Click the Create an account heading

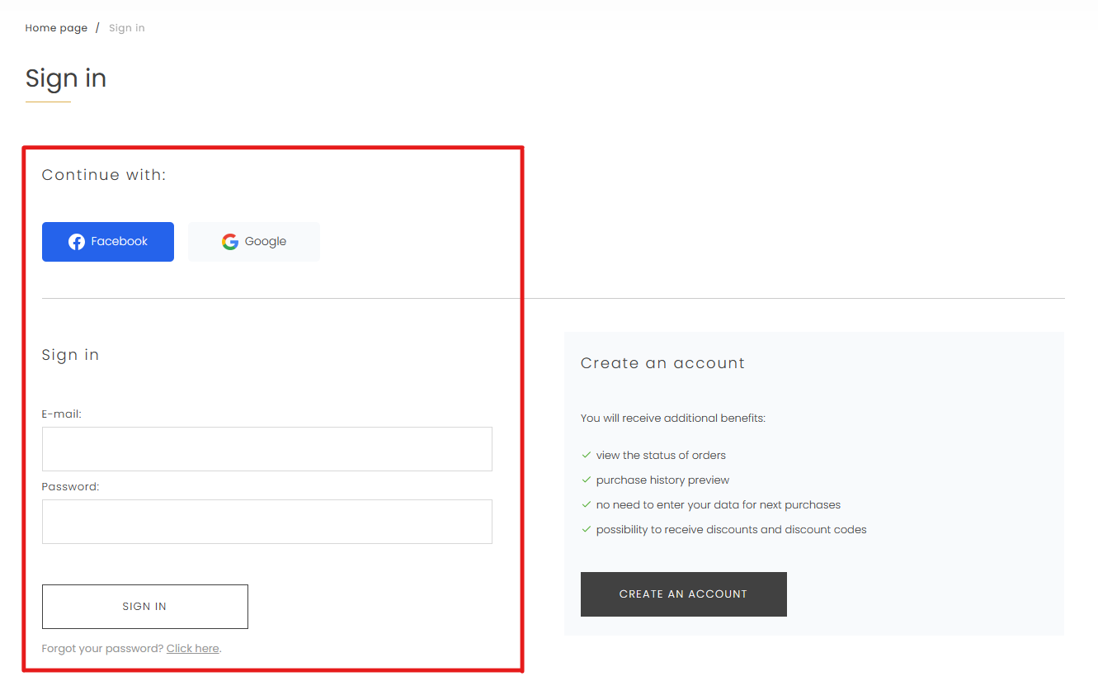(x=662, y=363)
